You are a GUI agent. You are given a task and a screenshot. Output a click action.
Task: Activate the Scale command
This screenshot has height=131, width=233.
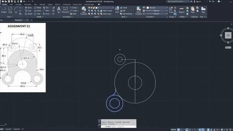point(37,14)
